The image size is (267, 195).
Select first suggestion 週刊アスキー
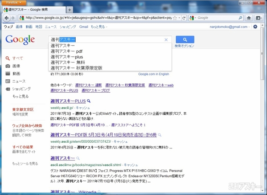pos(110,46)
